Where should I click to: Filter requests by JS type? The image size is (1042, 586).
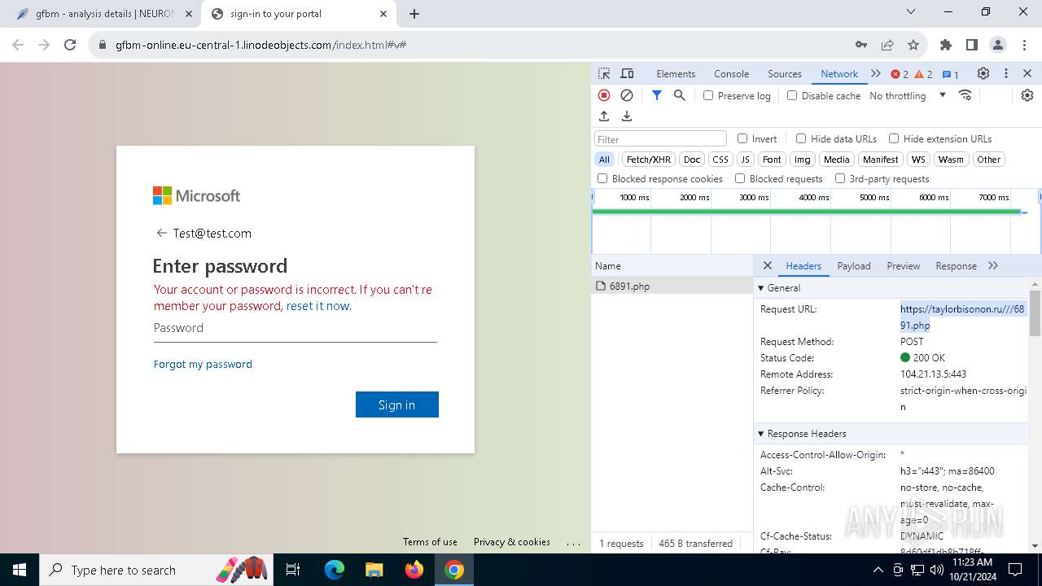745,160
